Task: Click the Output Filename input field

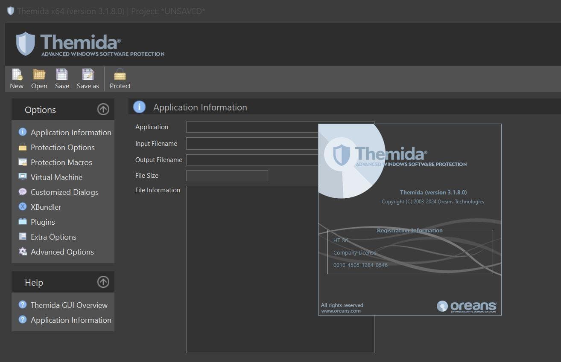Action: click(252, 160)
